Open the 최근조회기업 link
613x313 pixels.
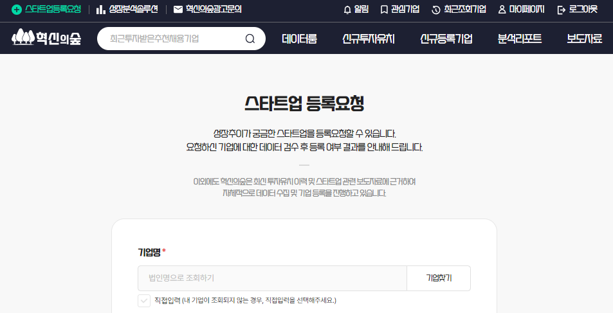(465, 10)
